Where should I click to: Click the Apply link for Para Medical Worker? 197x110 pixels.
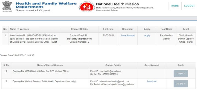(x=147, y=36)
